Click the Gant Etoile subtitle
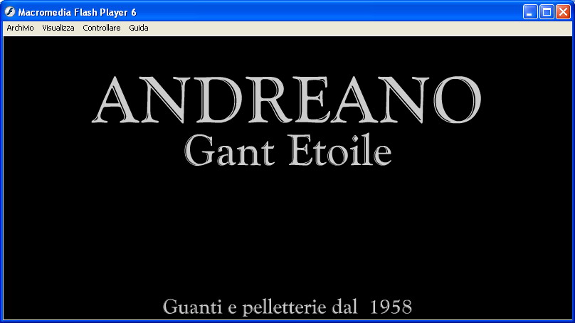Viewport: 575px width, 323px height. click(x=288, y=150)
